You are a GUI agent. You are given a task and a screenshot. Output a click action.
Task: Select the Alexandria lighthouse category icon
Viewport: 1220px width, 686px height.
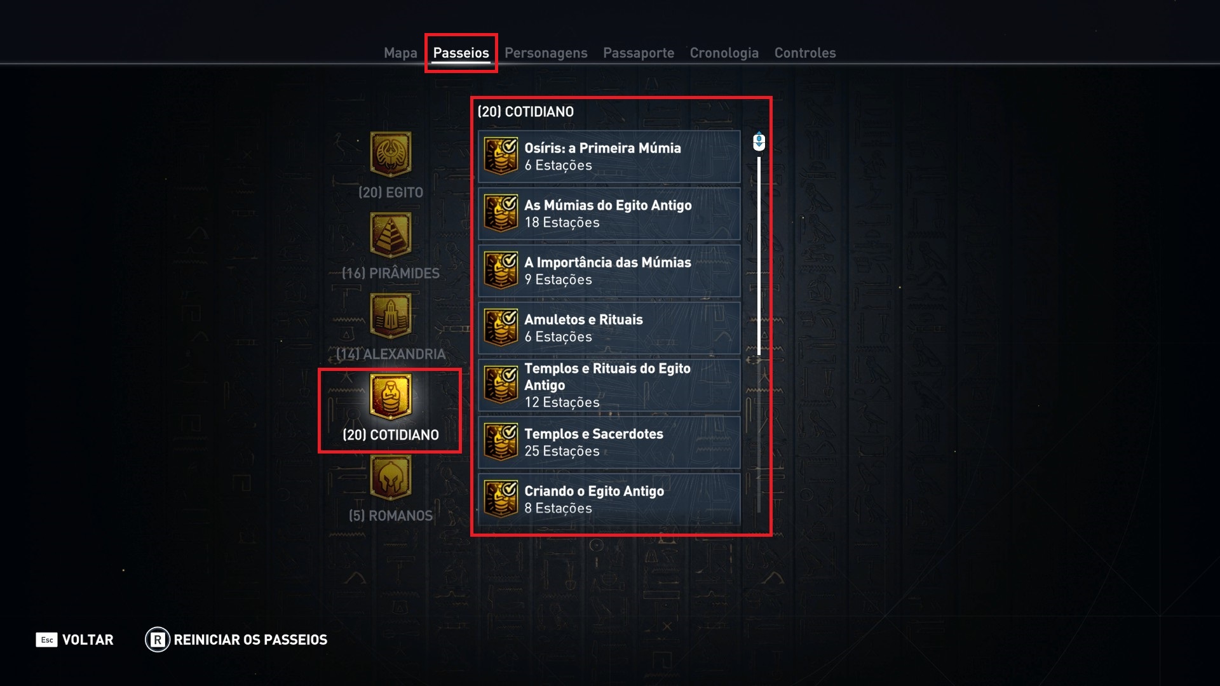click(391, 316)
